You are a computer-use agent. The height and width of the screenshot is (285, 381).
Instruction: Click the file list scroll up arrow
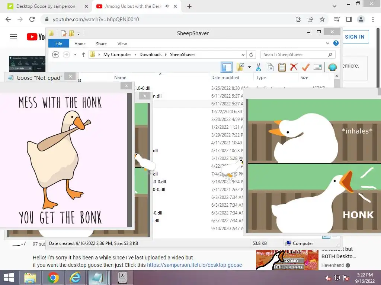(x=337, y=76)
